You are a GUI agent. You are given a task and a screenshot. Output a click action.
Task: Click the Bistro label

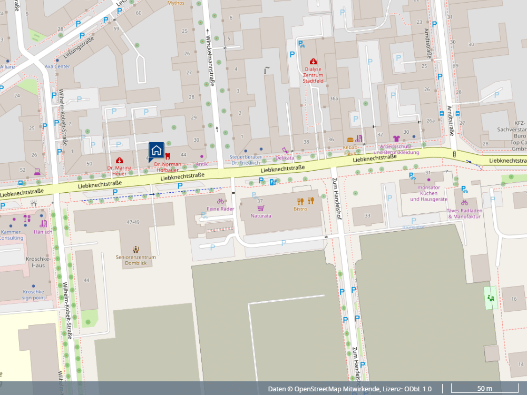300,209
